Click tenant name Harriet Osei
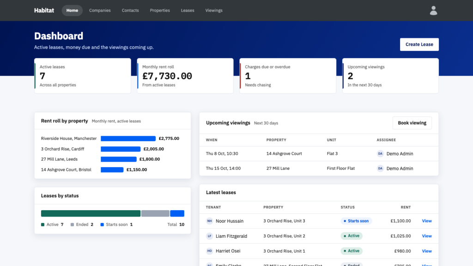Screen dimensions: 473x266 point(228,251)
